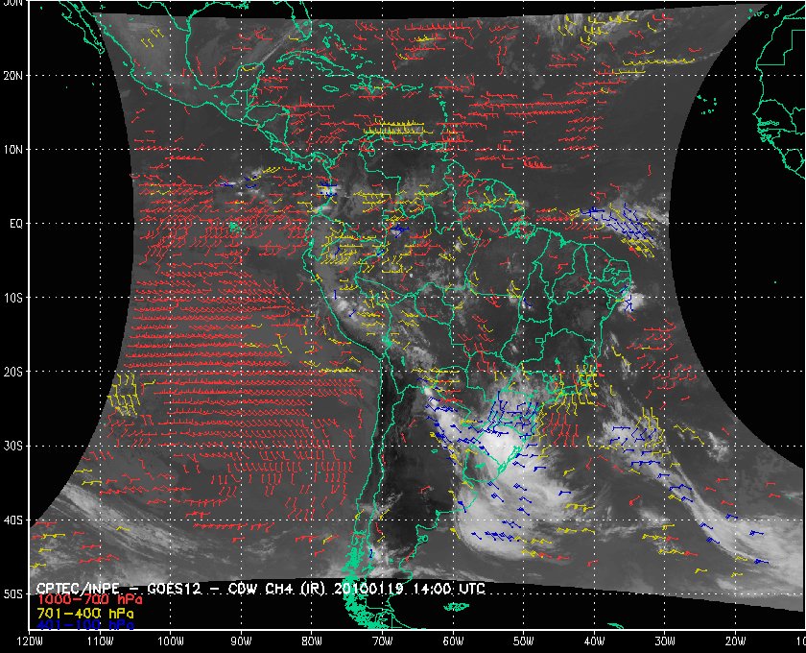Click the yellow 701-400 hPa legend entry
This screenshot has width=806, height=653.
click(x=85, y=614)
